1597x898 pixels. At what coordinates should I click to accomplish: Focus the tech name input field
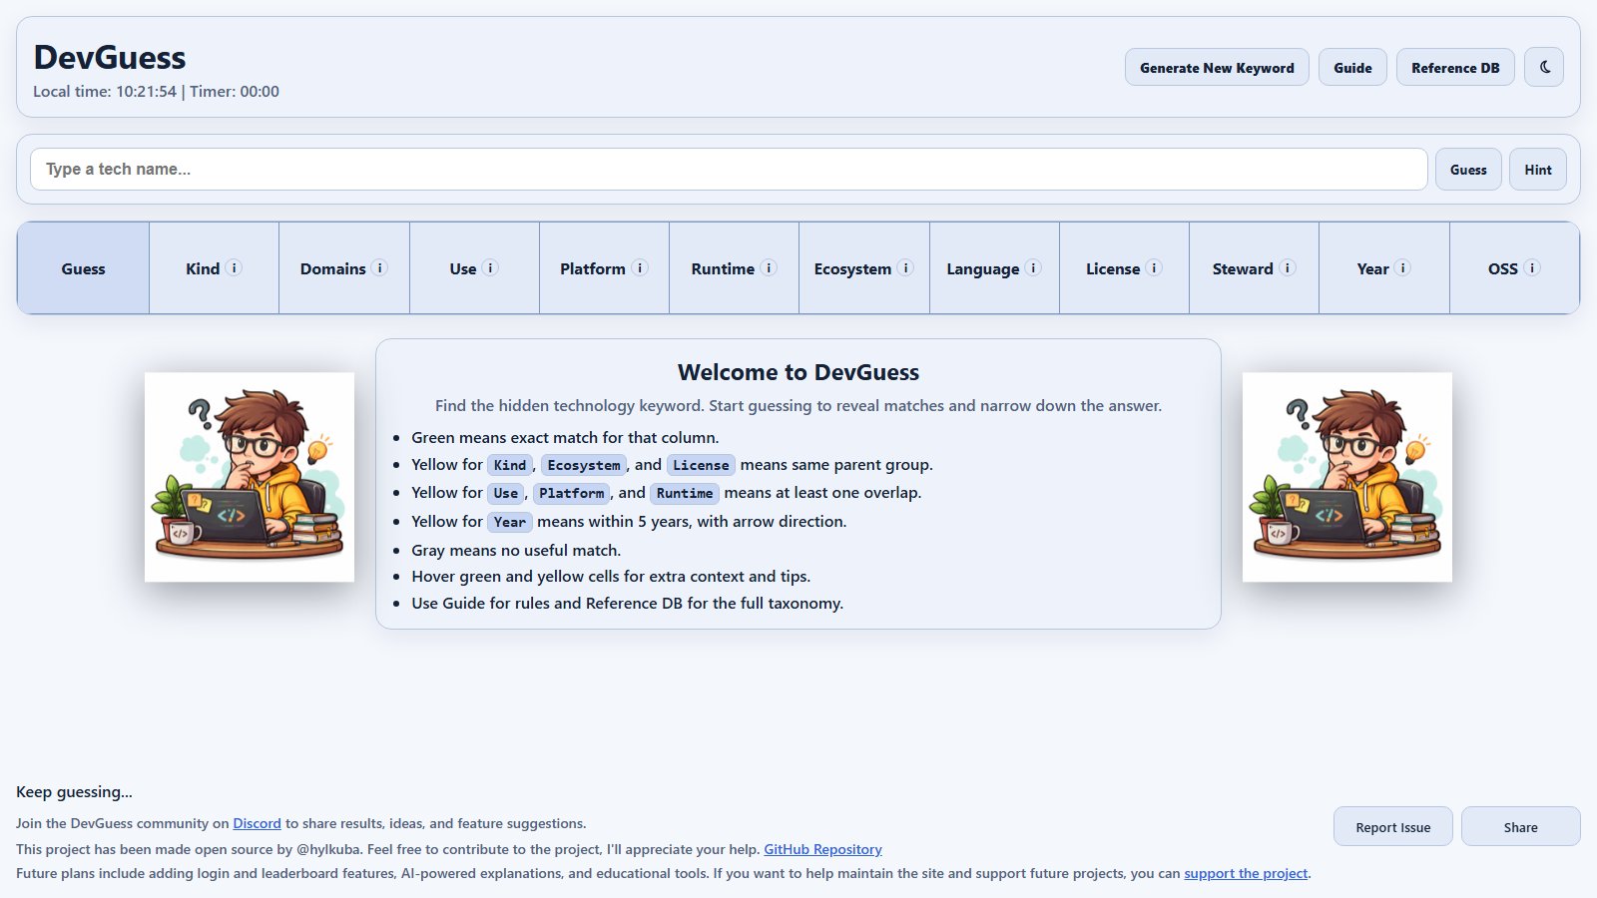(x=729, y=170)
